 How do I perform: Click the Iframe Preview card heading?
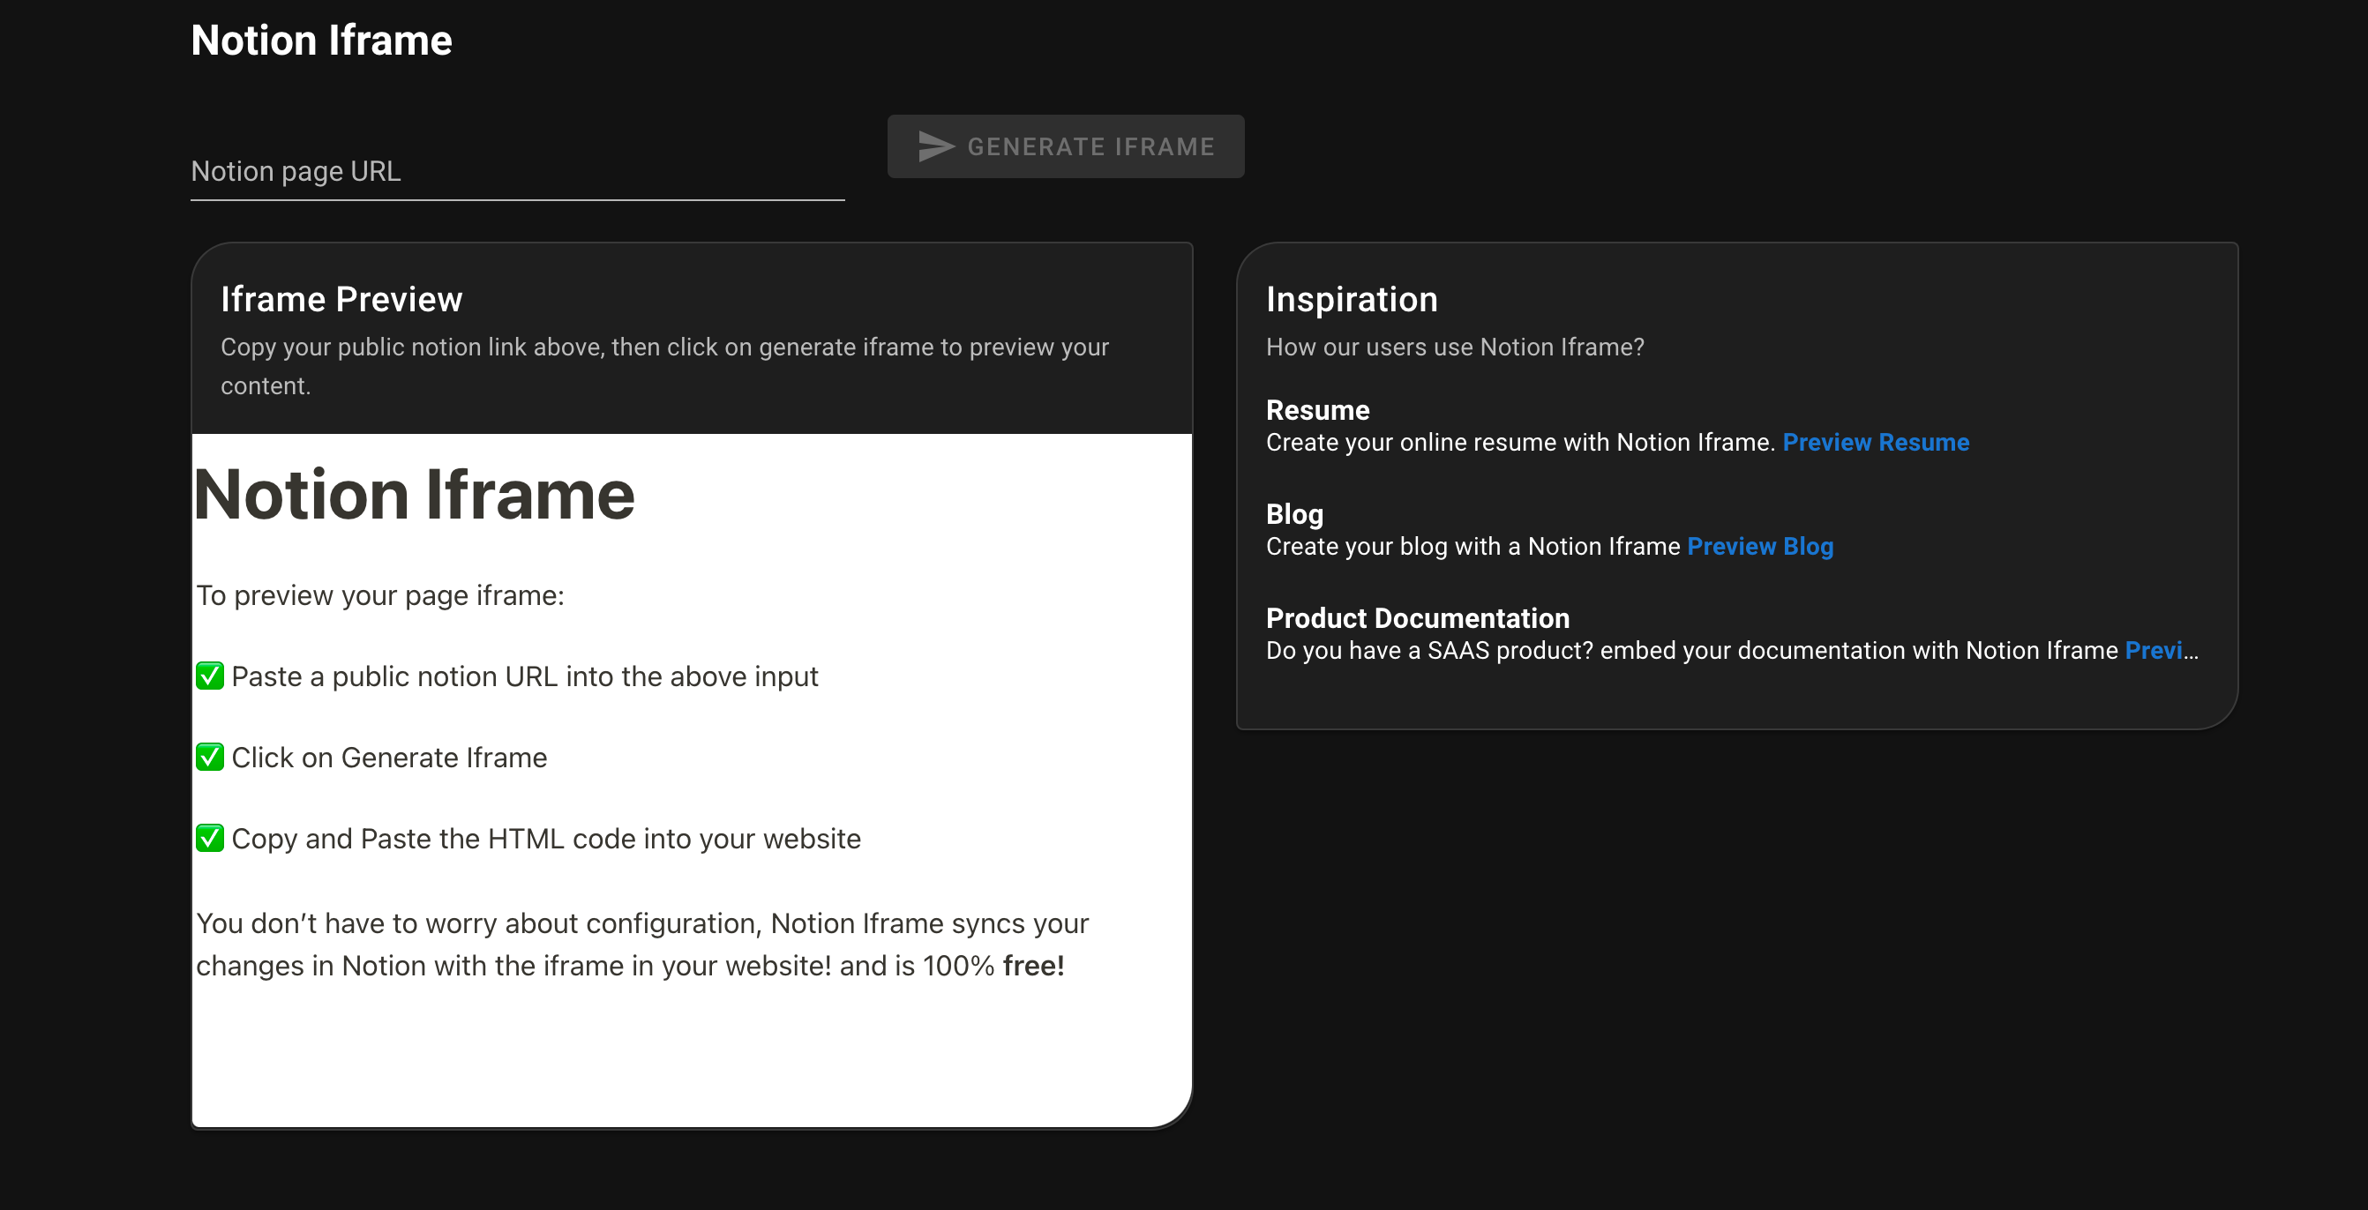(x=341, y=300)
